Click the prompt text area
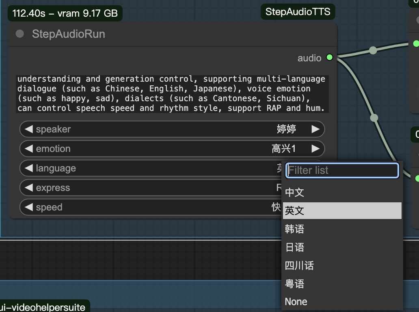This screenshot has height=312, width=419. coord(172,93)
